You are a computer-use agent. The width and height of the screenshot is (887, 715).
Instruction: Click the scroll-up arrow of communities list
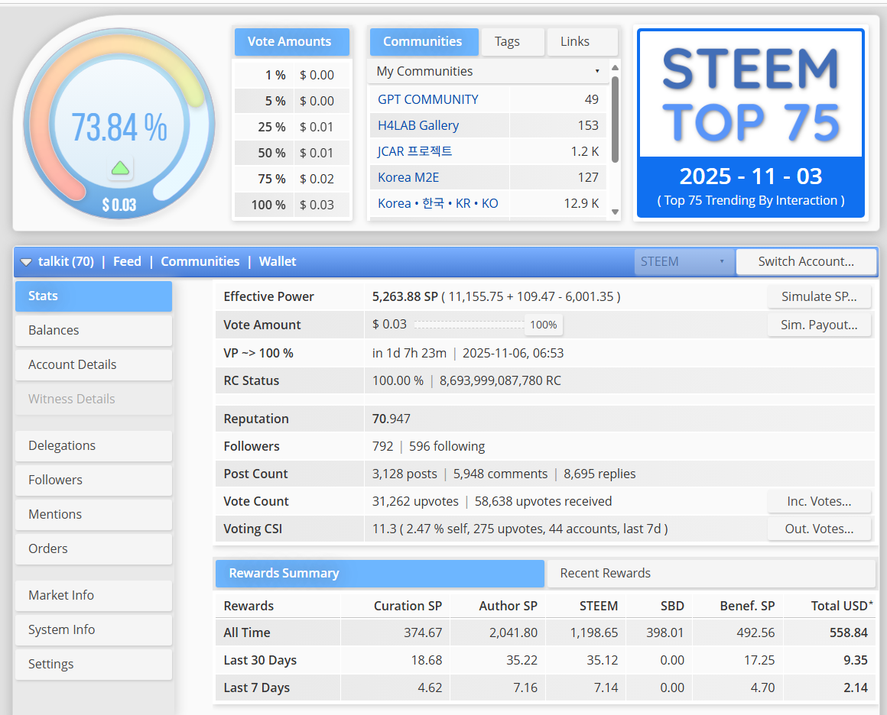(615, 67)
